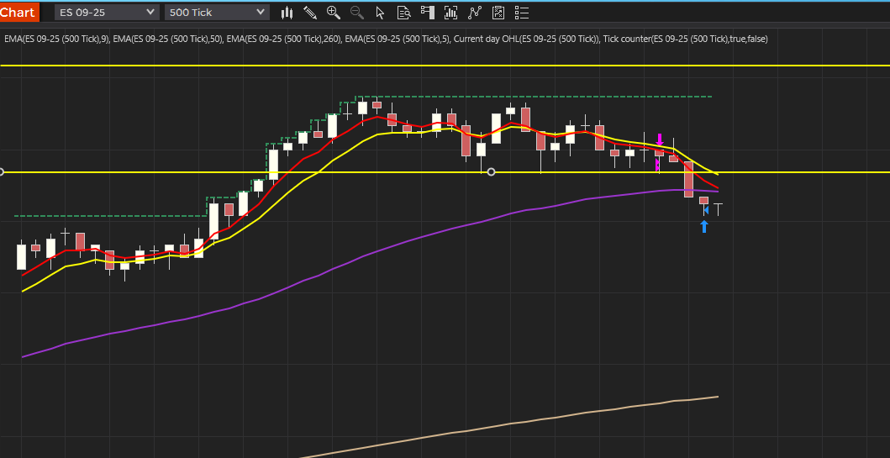Screen dimensions: 890x458
Task: Open the 500 Tick interval dropdown
Action: click(x=217, y=12)
